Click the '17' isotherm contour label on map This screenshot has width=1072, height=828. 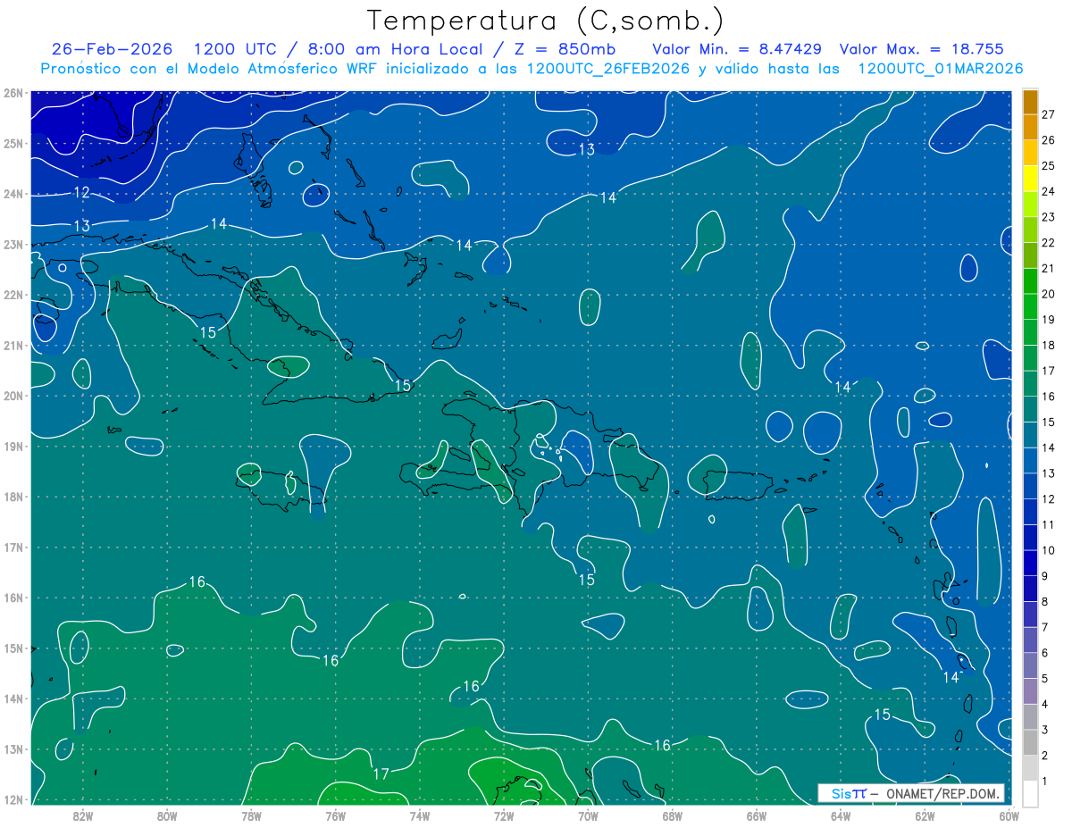381,774
